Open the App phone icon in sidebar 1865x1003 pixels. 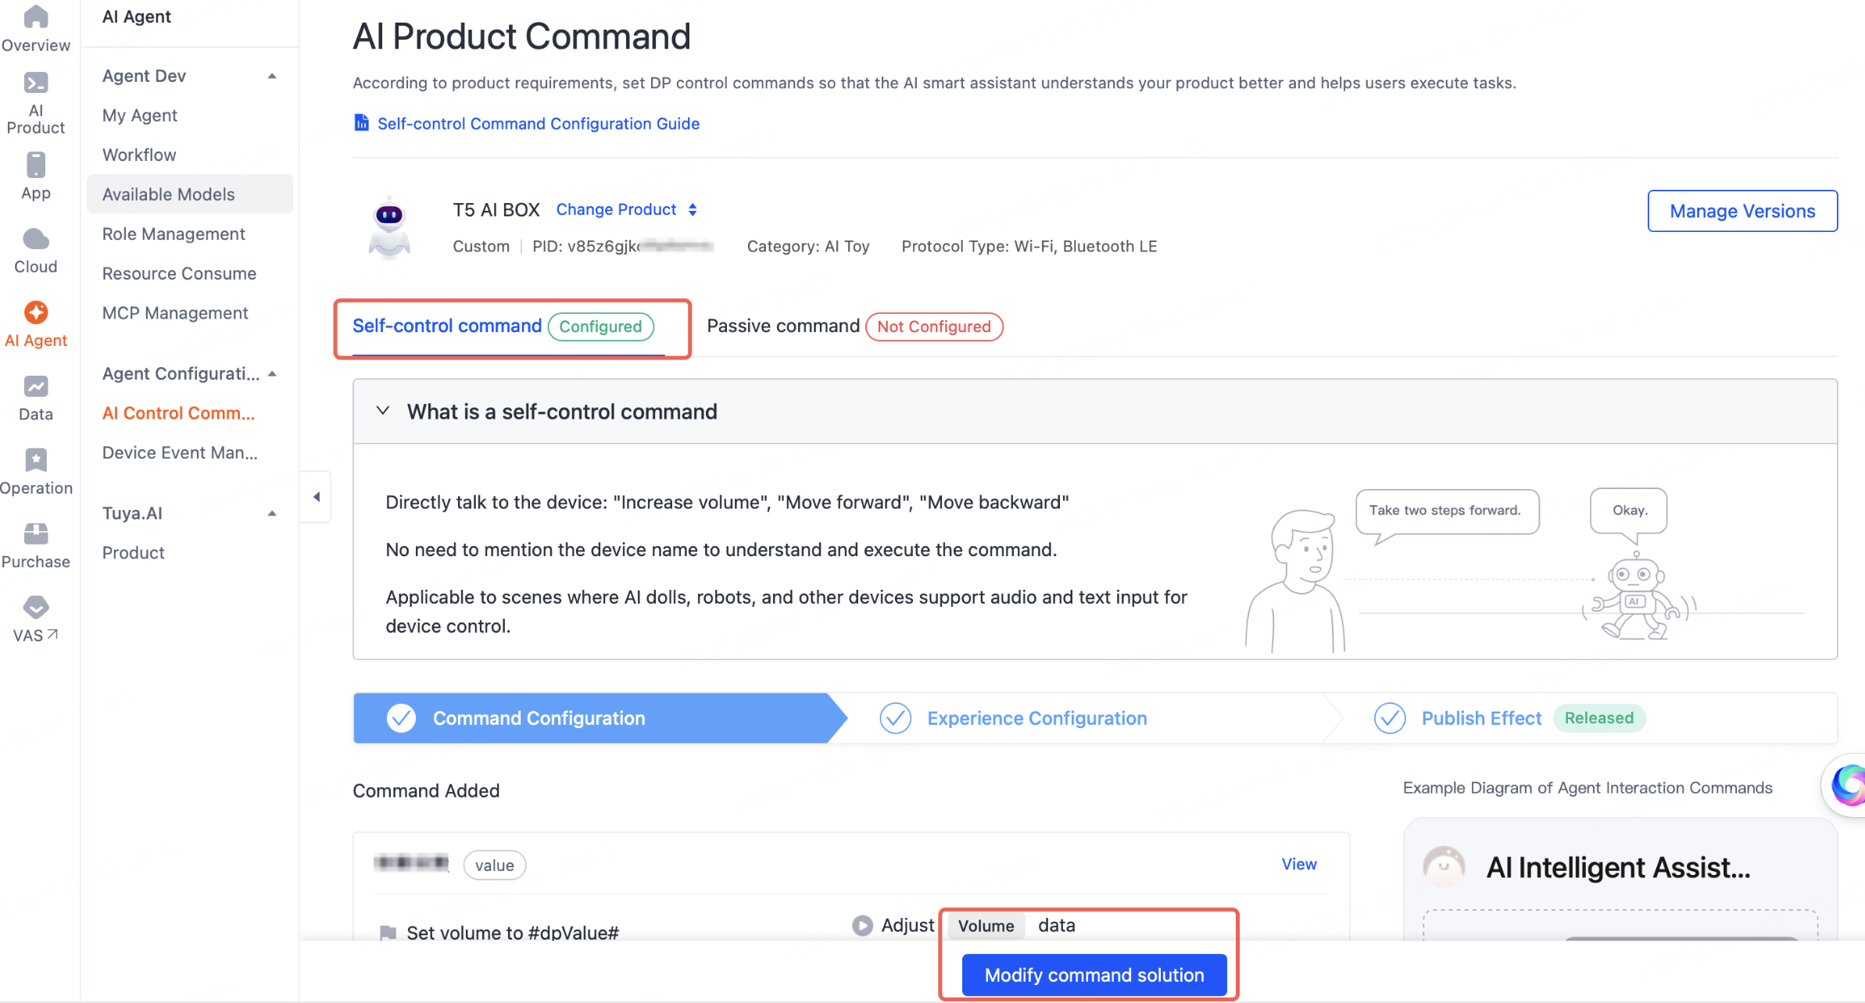point(36,165)
